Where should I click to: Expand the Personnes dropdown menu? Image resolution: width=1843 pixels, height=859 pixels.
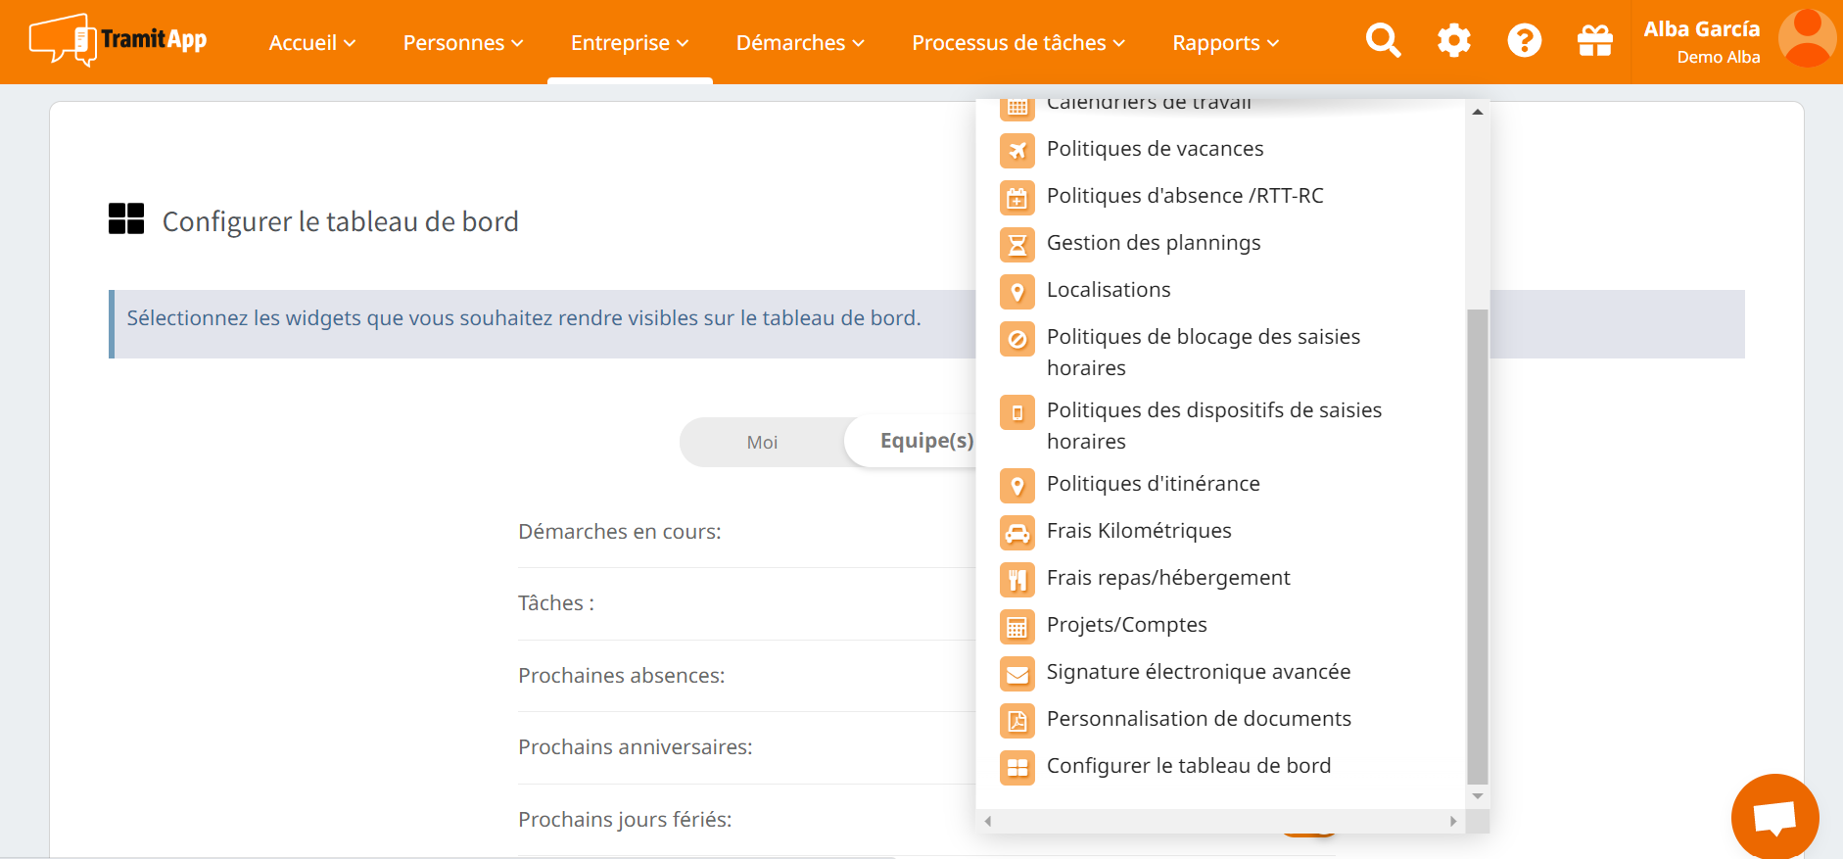[x=462, y=43]
